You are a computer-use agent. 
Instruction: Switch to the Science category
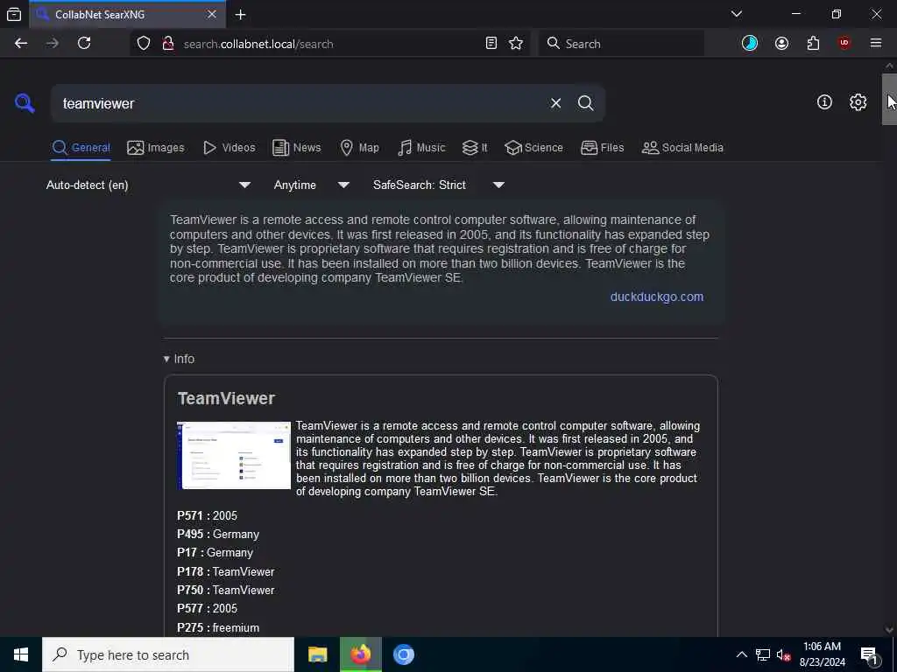click(x=533, y=147)
